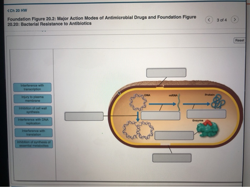Select 'Inhibition of synthesis of essential metabolites' label
The height and width of the screenshot is (187, 250).
pyautogui.click(x=34, y=144)
